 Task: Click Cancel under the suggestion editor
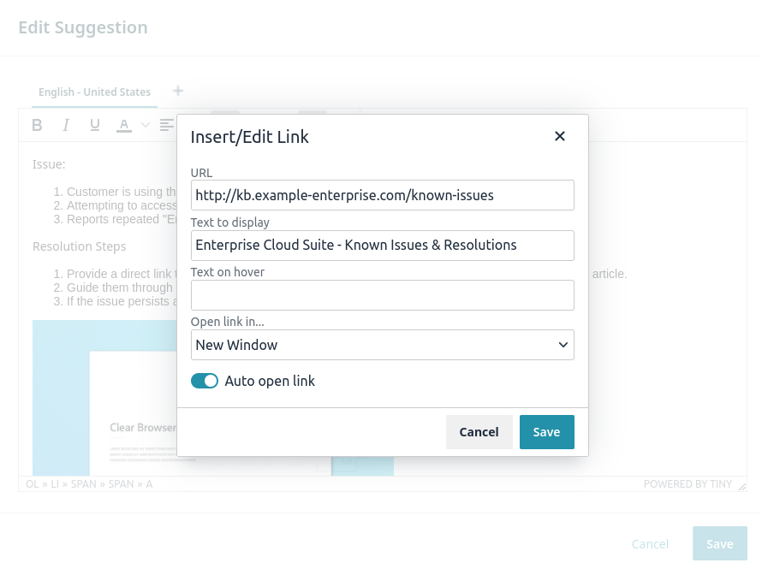click(x=650, y=544)
